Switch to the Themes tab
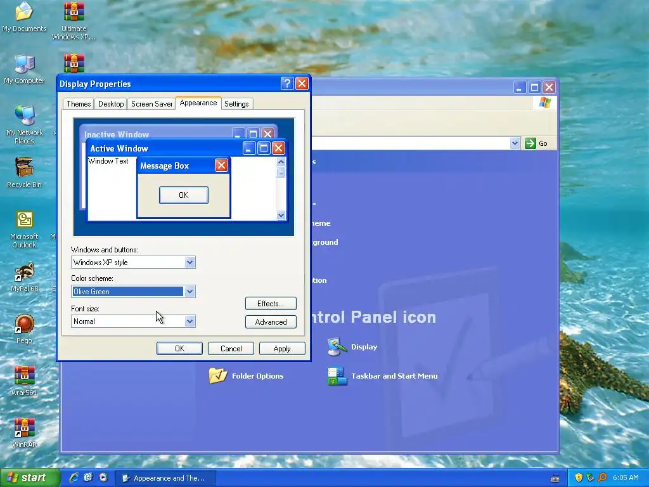Image resolution: width=649 pixels, height=487 pixels. [x=79, y=104]
